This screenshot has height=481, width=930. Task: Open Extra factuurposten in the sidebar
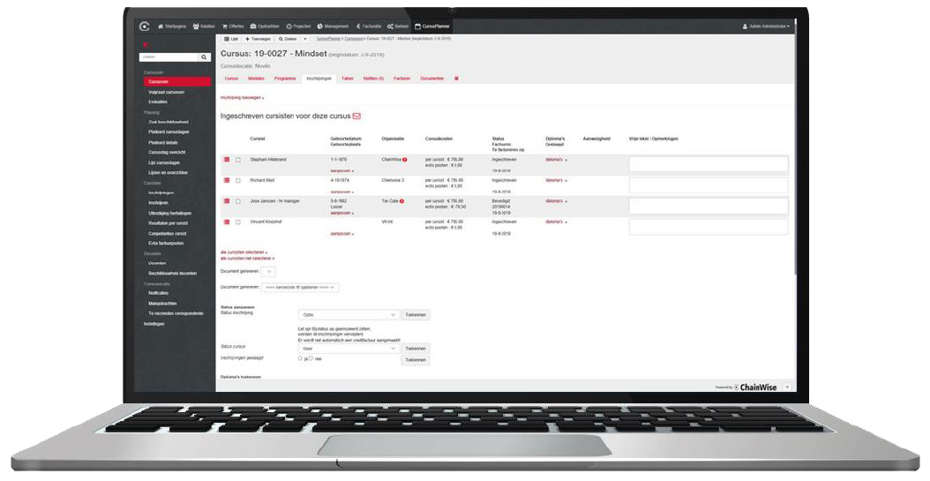(166, 244)
